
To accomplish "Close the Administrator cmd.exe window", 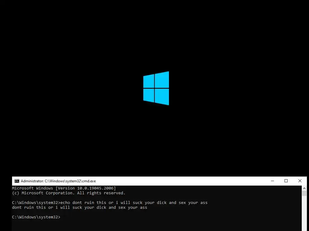I will click(300, 181).
